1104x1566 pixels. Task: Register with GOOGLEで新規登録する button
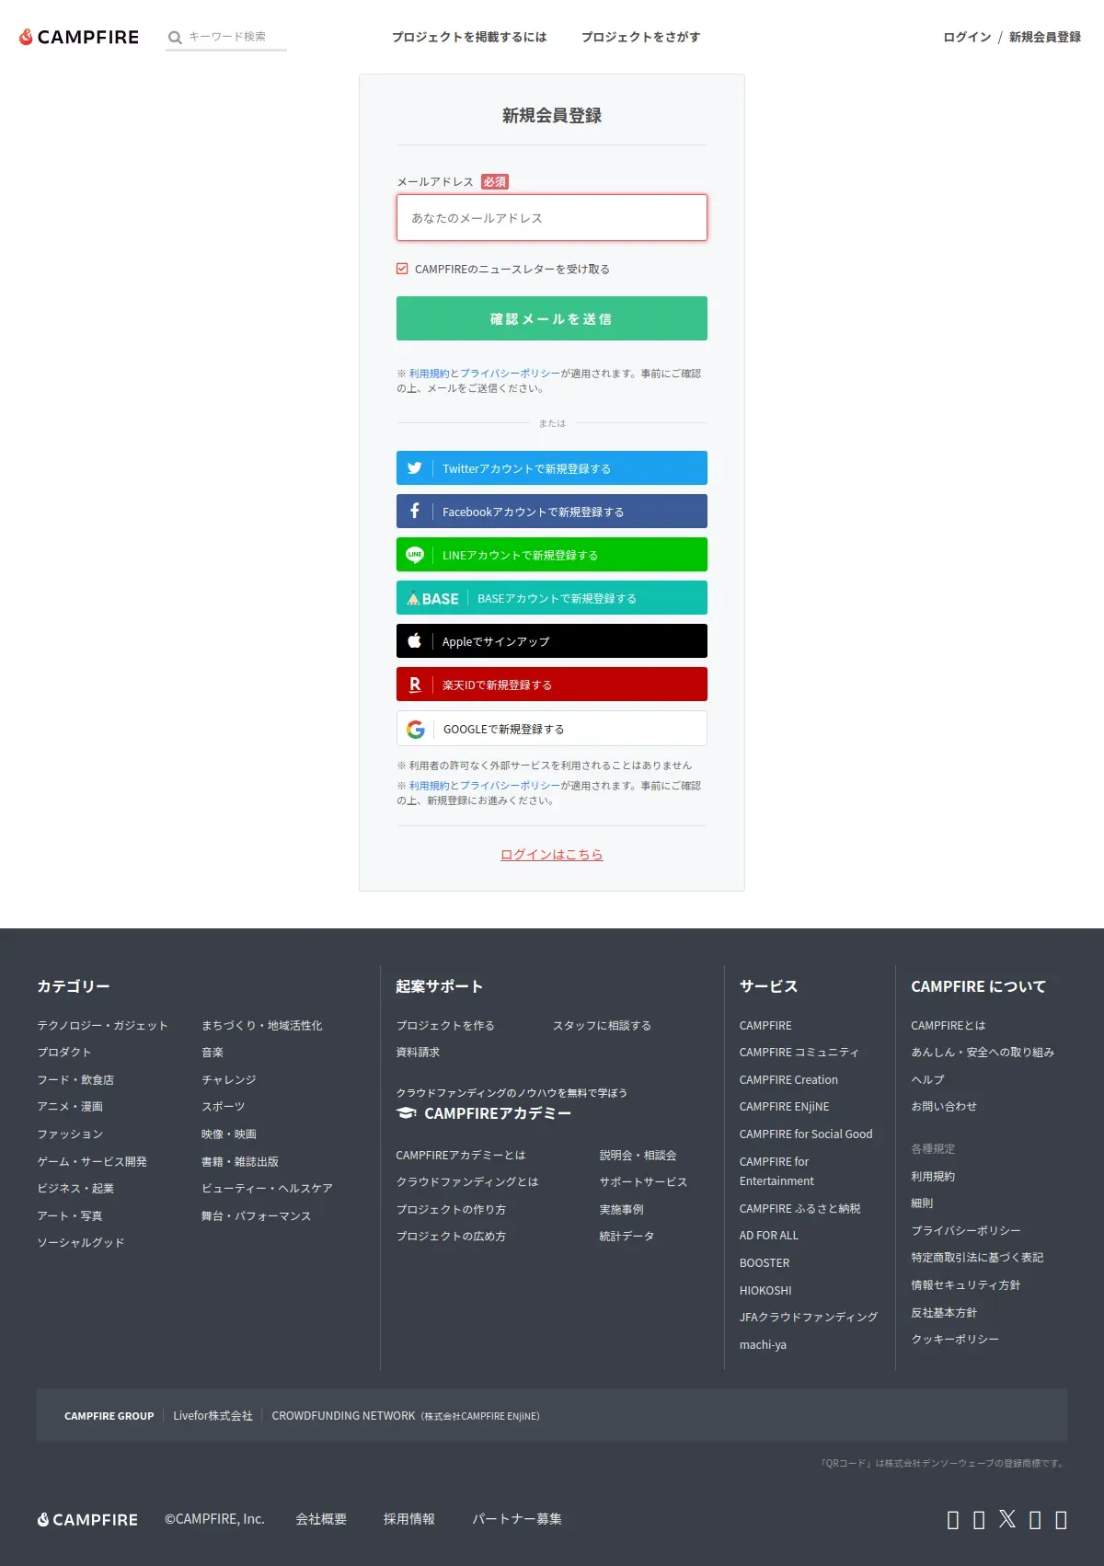click(552, 729)
